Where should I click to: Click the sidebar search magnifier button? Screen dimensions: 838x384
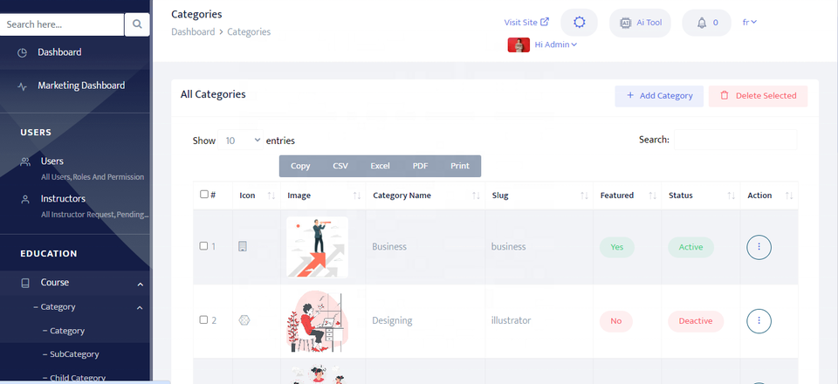coord(137,24)
